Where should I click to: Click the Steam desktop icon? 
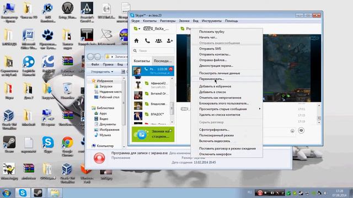pyautogui.click(x=9, y=142)
